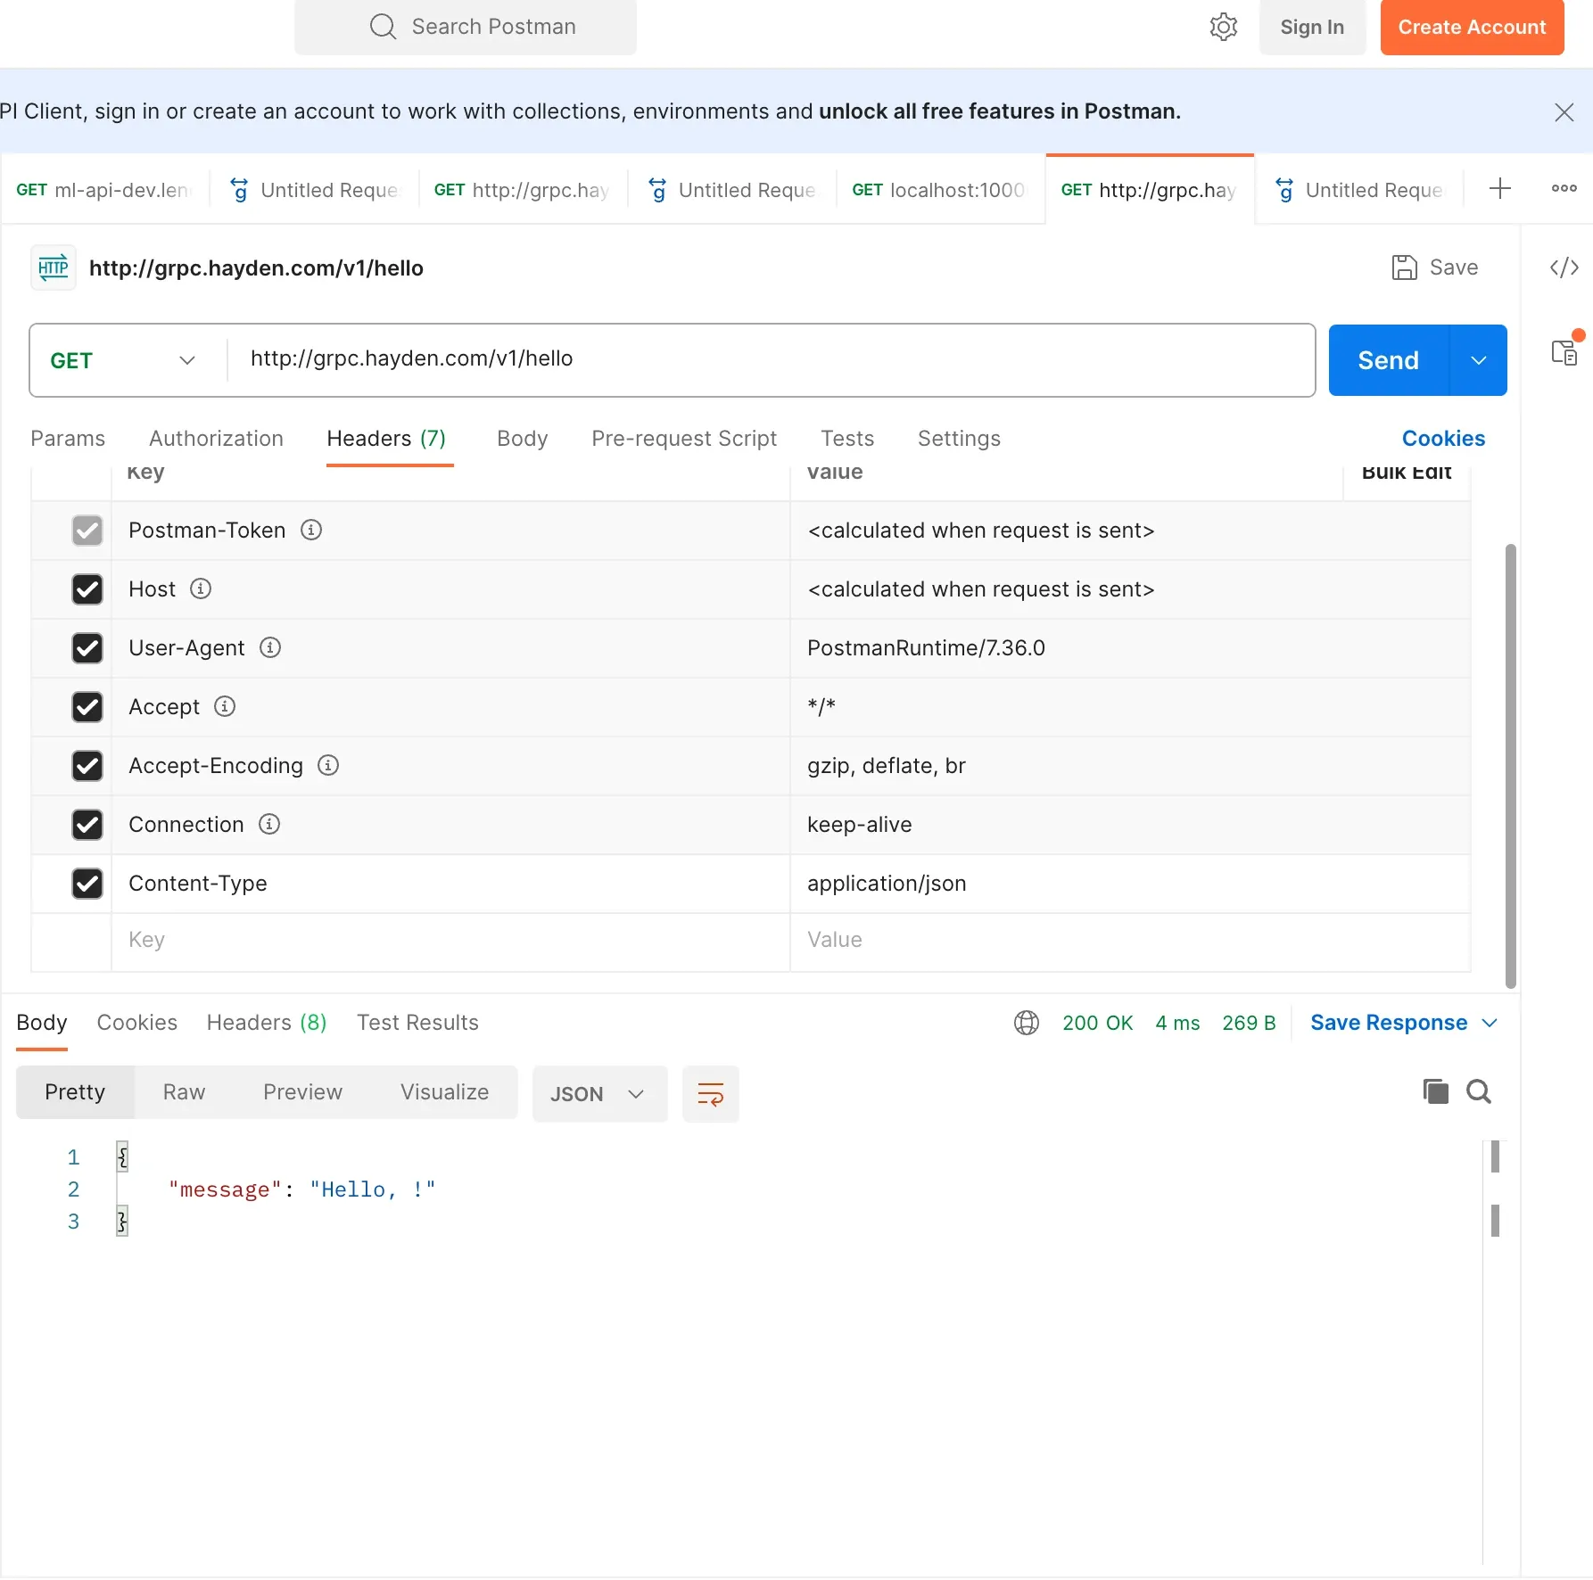Click the empty header Value field
The height and width of the screenshot is (1580, 1593).
[1129, 941]
